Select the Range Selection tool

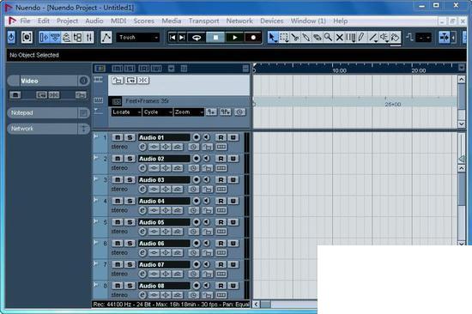pos(283,38)
